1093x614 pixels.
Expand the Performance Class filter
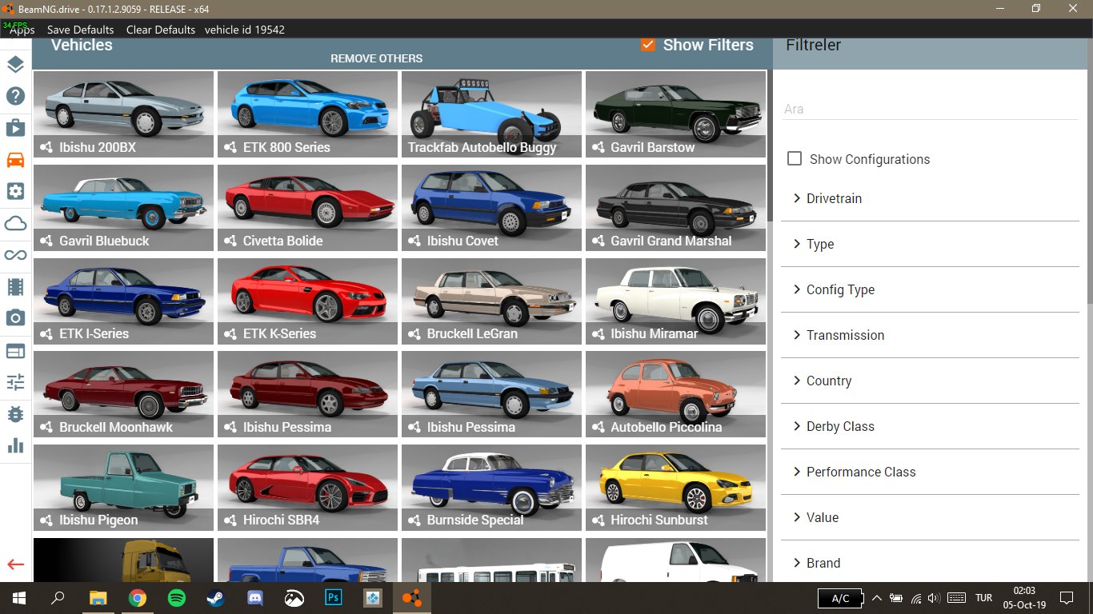point(860,472)
